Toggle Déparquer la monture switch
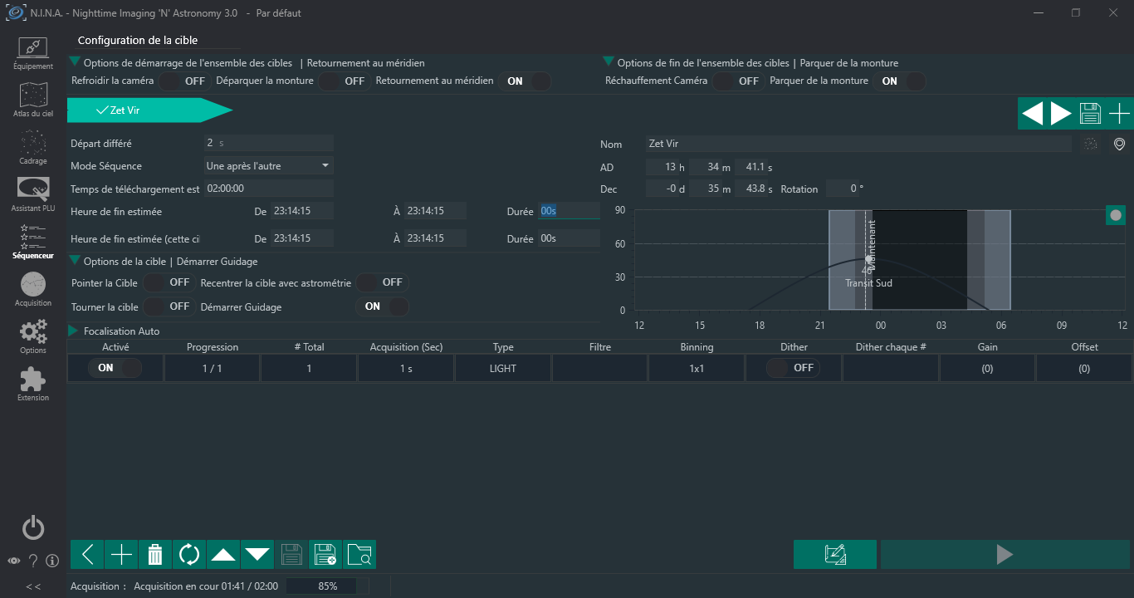The image size is (1134, 598). point(343,81)
